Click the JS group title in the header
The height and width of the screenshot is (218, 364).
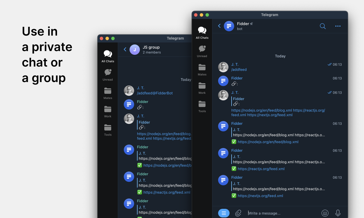[151, 47]
